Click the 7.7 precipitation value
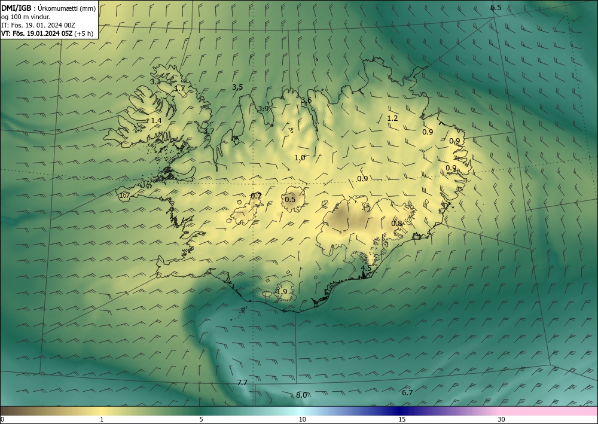 242,383
